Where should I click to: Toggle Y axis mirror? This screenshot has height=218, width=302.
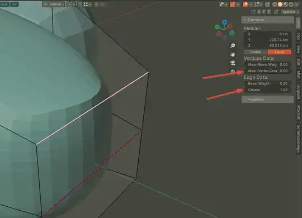263,12
